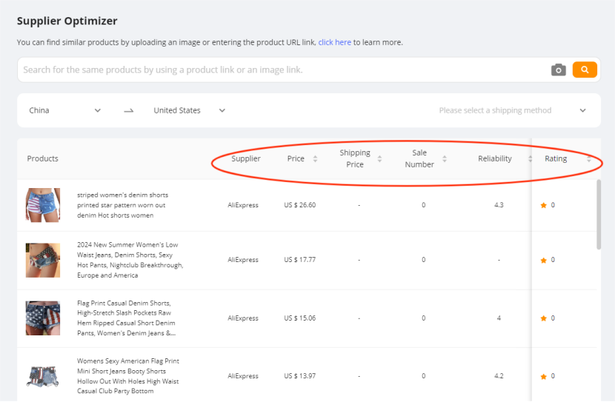Sort by Rating column arrows
Viewport: 615px width, 402px height.
[589, 158]
